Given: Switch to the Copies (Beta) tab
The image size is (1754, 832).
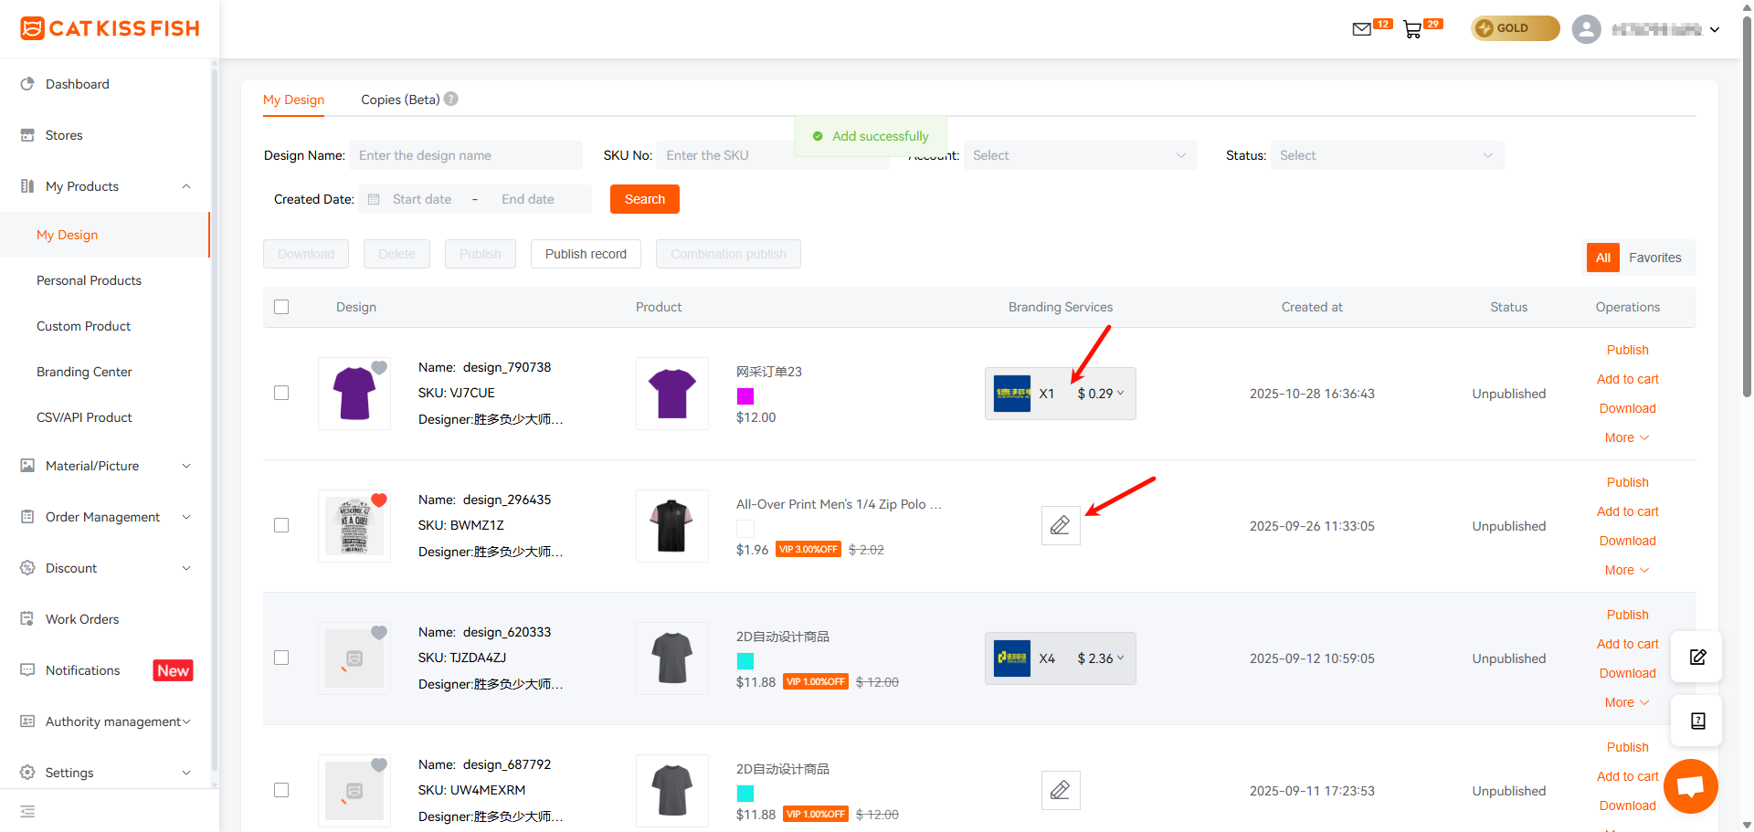Looking at the screenshot, I should (400, 100).
